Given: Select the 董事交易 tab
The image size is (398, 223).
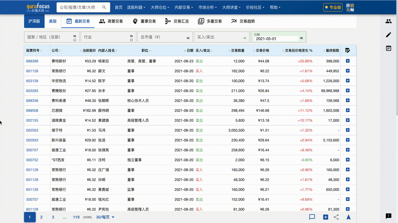Looking at the screenshot, I should click(x=144, y=21).
